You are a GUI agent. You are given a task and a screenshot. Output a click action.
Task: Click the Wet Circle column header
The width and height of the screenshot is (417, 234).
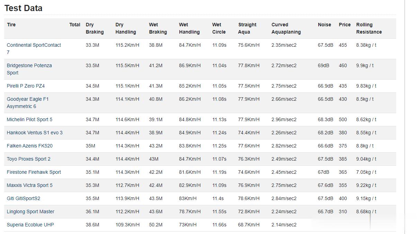(x=219, y=28)
